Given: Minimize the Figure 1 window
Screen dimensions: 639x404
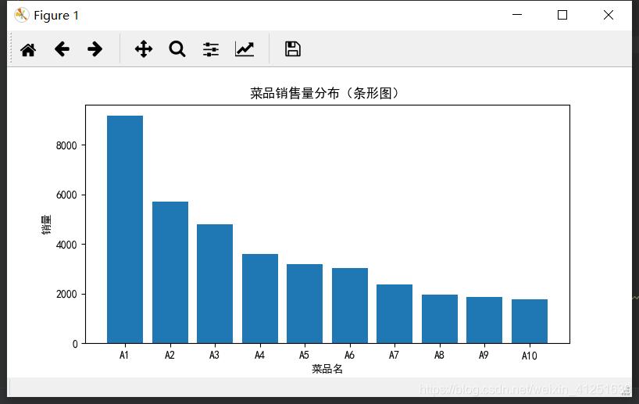Looking at the screenshot, I should (517, 15).
